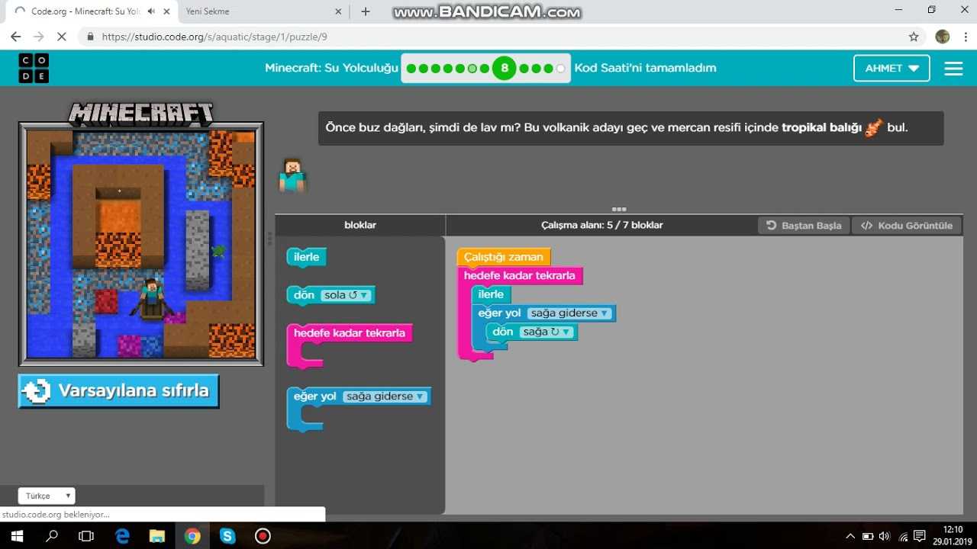Mute the Code.org tab speaker icon
The height and width of the screenshot is (549, 977).
click(152, 11)
